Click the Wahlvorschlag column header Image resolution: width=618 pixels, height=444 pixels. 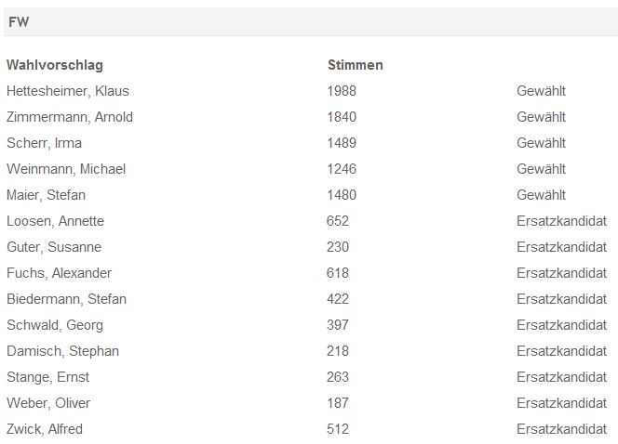[55, 65]
